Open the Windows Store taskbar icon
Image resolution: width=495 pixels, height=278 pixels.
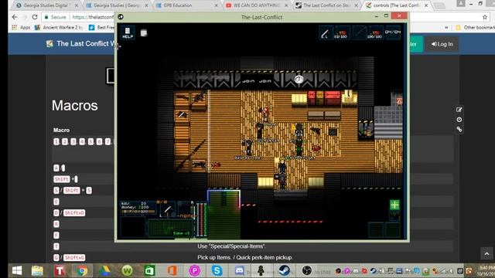coord(149,270)
